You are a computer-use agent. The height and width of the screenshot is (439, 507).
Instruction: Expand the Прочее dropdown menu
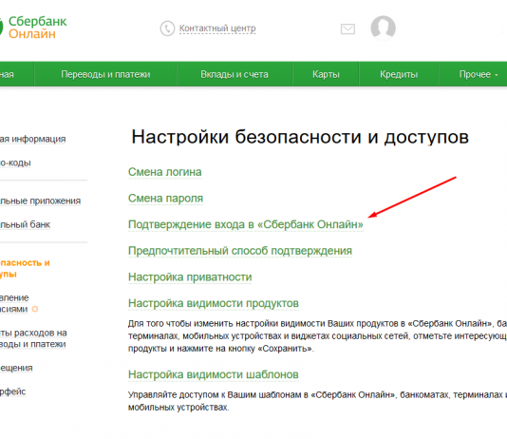(x=478, y=74)
